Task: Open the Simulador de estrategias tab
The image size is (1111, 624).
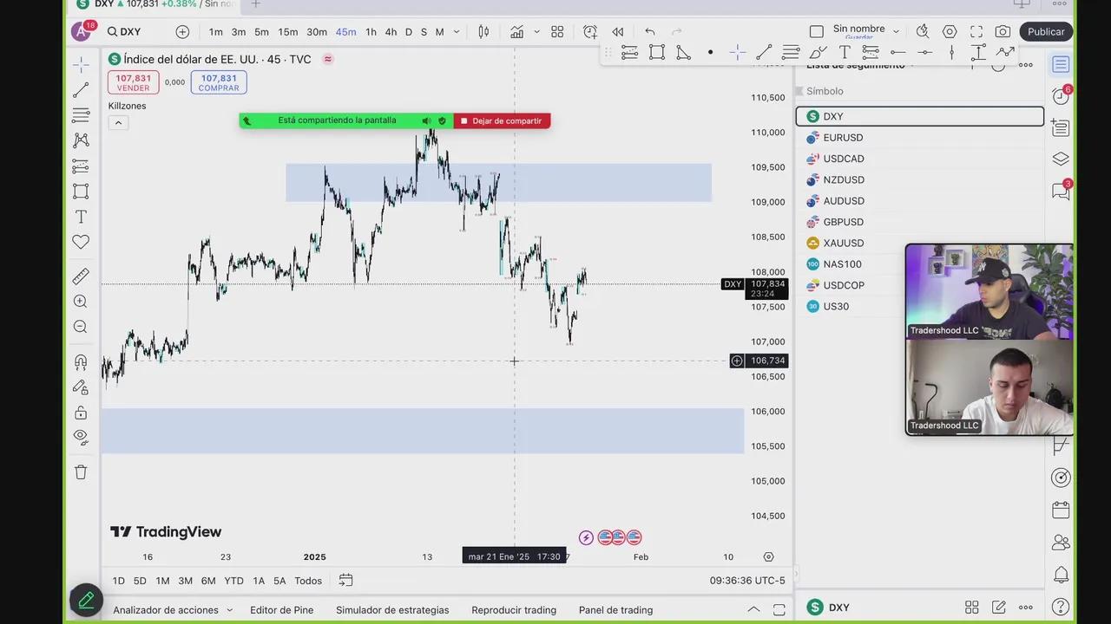Action: coord(392,610)
